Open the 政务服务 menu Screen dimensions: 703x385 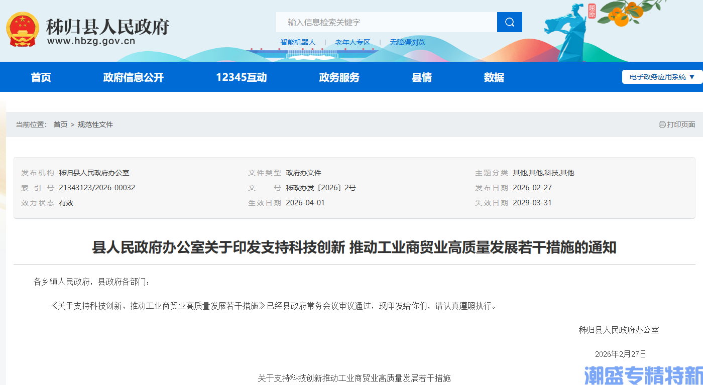[339, 77]
